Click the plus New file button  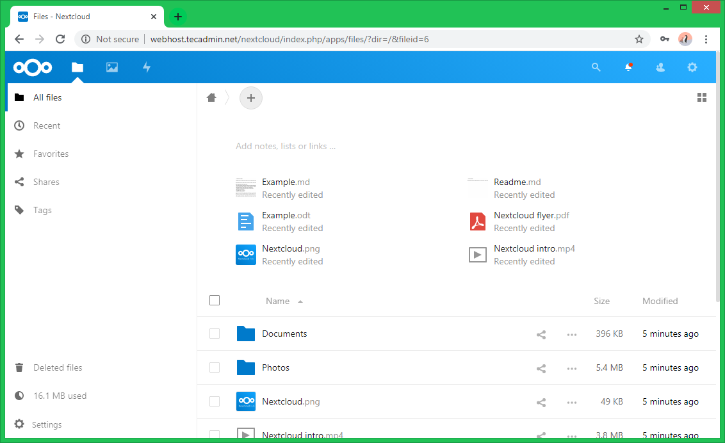click(x=251, y=98)
